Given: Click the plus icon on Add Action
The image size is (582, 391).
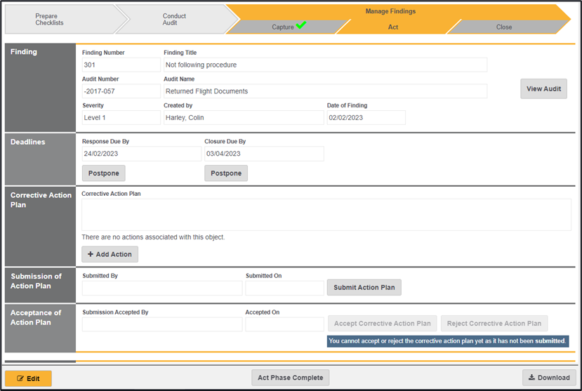Looking at the screenshot, I should (x=91, y=254).
